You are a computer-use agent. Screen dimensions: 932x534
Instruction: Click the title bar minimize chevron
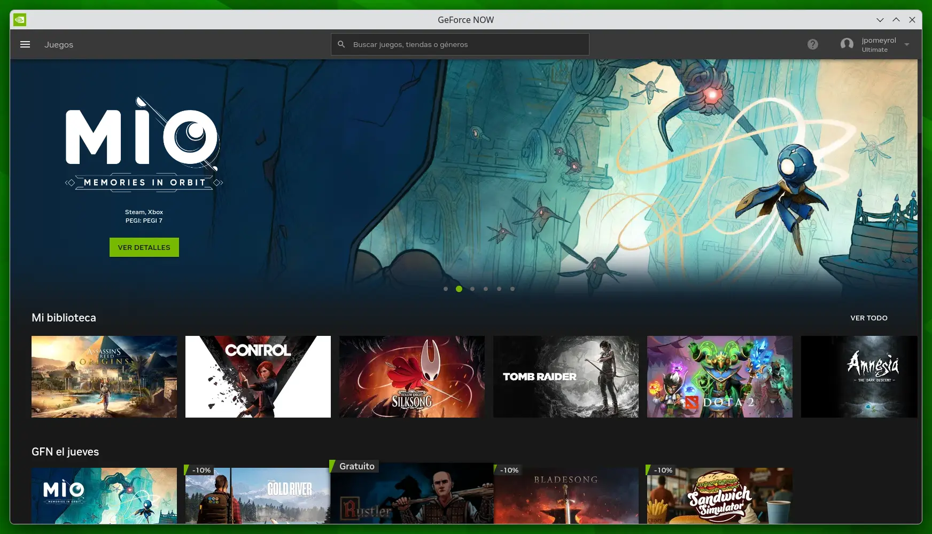pyautogui.click(x=880, y=20)
